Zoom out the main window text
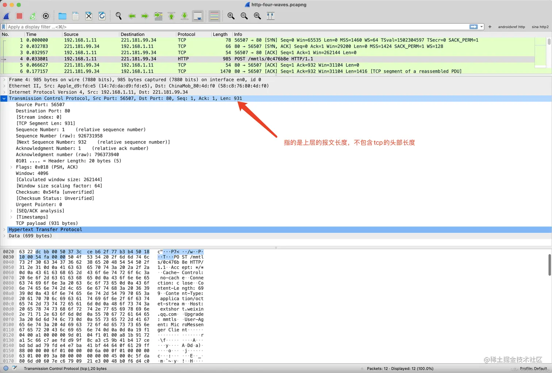Viewport: 552px width, 373px height. pos(244,16)
